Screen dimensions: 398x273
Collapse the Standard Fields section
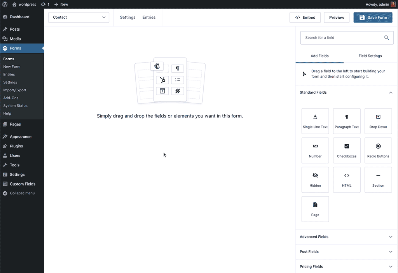click(391, 93)
